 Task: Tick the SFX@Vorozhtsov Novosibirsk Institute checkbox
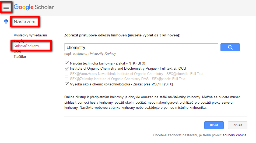66,74
